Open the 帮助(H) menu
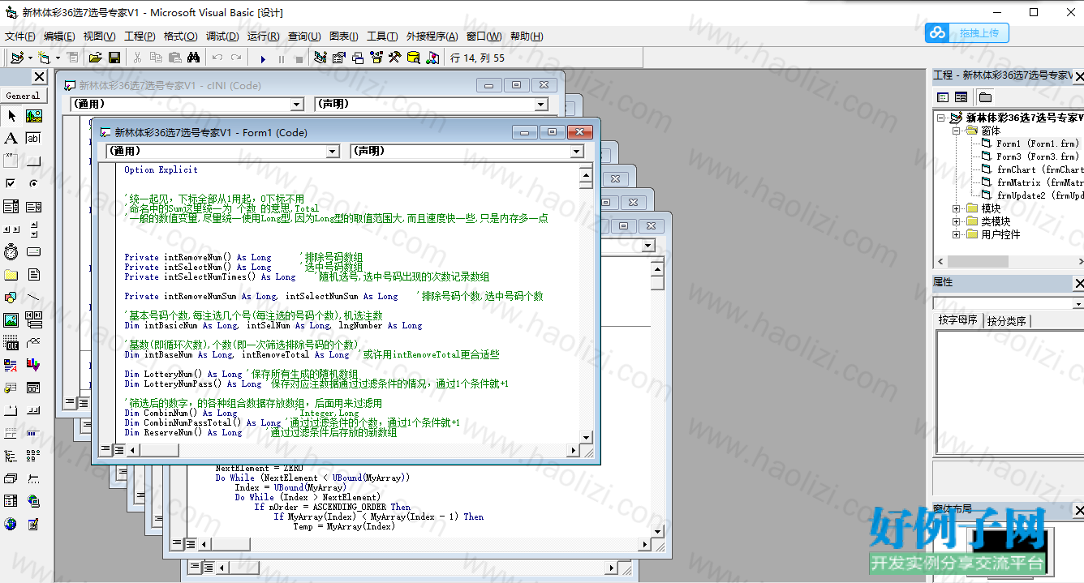This screenshot has height=583, width=1084. coord(527,36)
